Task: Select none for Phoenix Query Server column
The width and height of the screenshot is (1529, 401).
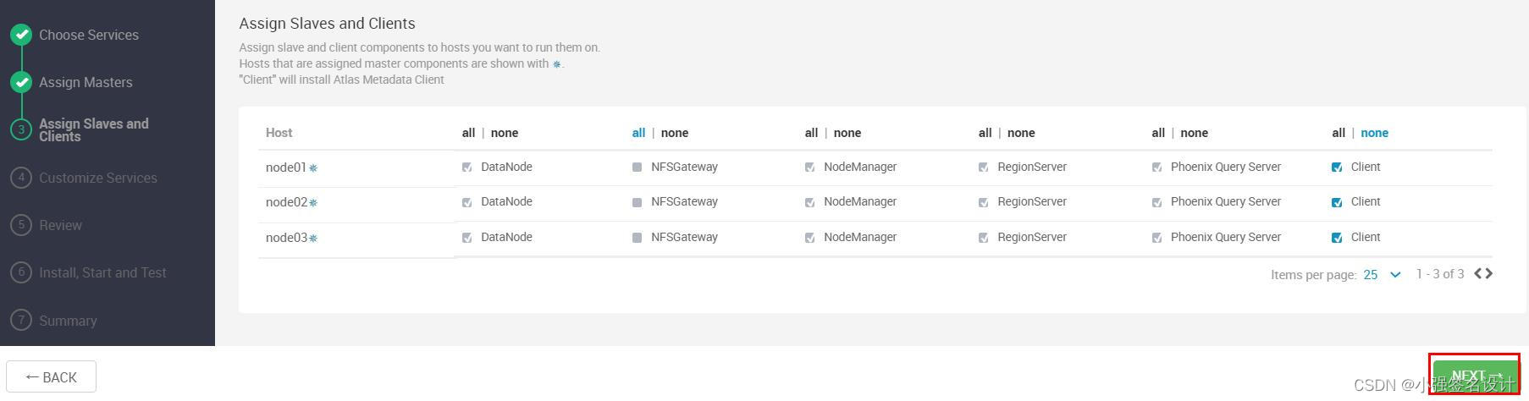Action: pyautogui.click(x=1194, y=133)
